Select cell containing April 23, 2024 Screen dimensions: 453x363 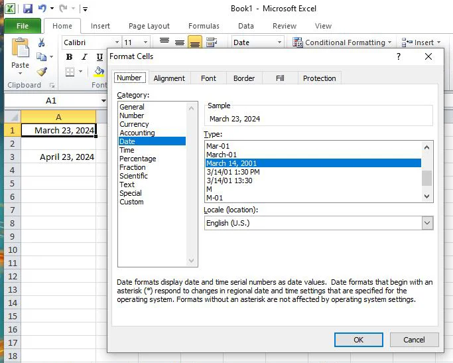(x=58, y=157)
